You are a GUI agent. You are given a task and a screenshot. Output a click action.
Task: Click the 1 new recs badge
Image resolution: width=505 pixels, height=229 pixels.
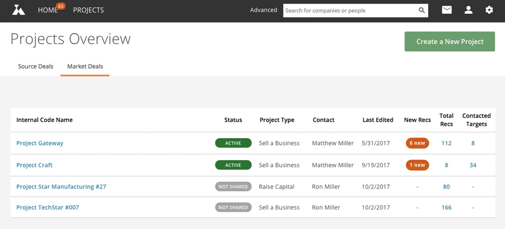tap(417, 165)
